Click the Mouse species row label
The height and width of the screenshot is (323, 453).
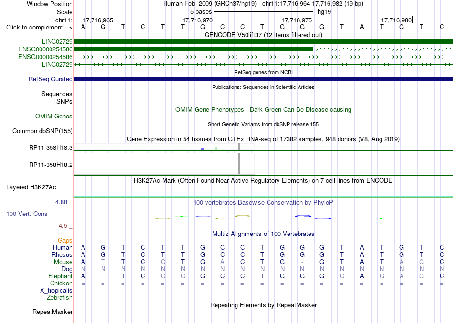point(63,262)
